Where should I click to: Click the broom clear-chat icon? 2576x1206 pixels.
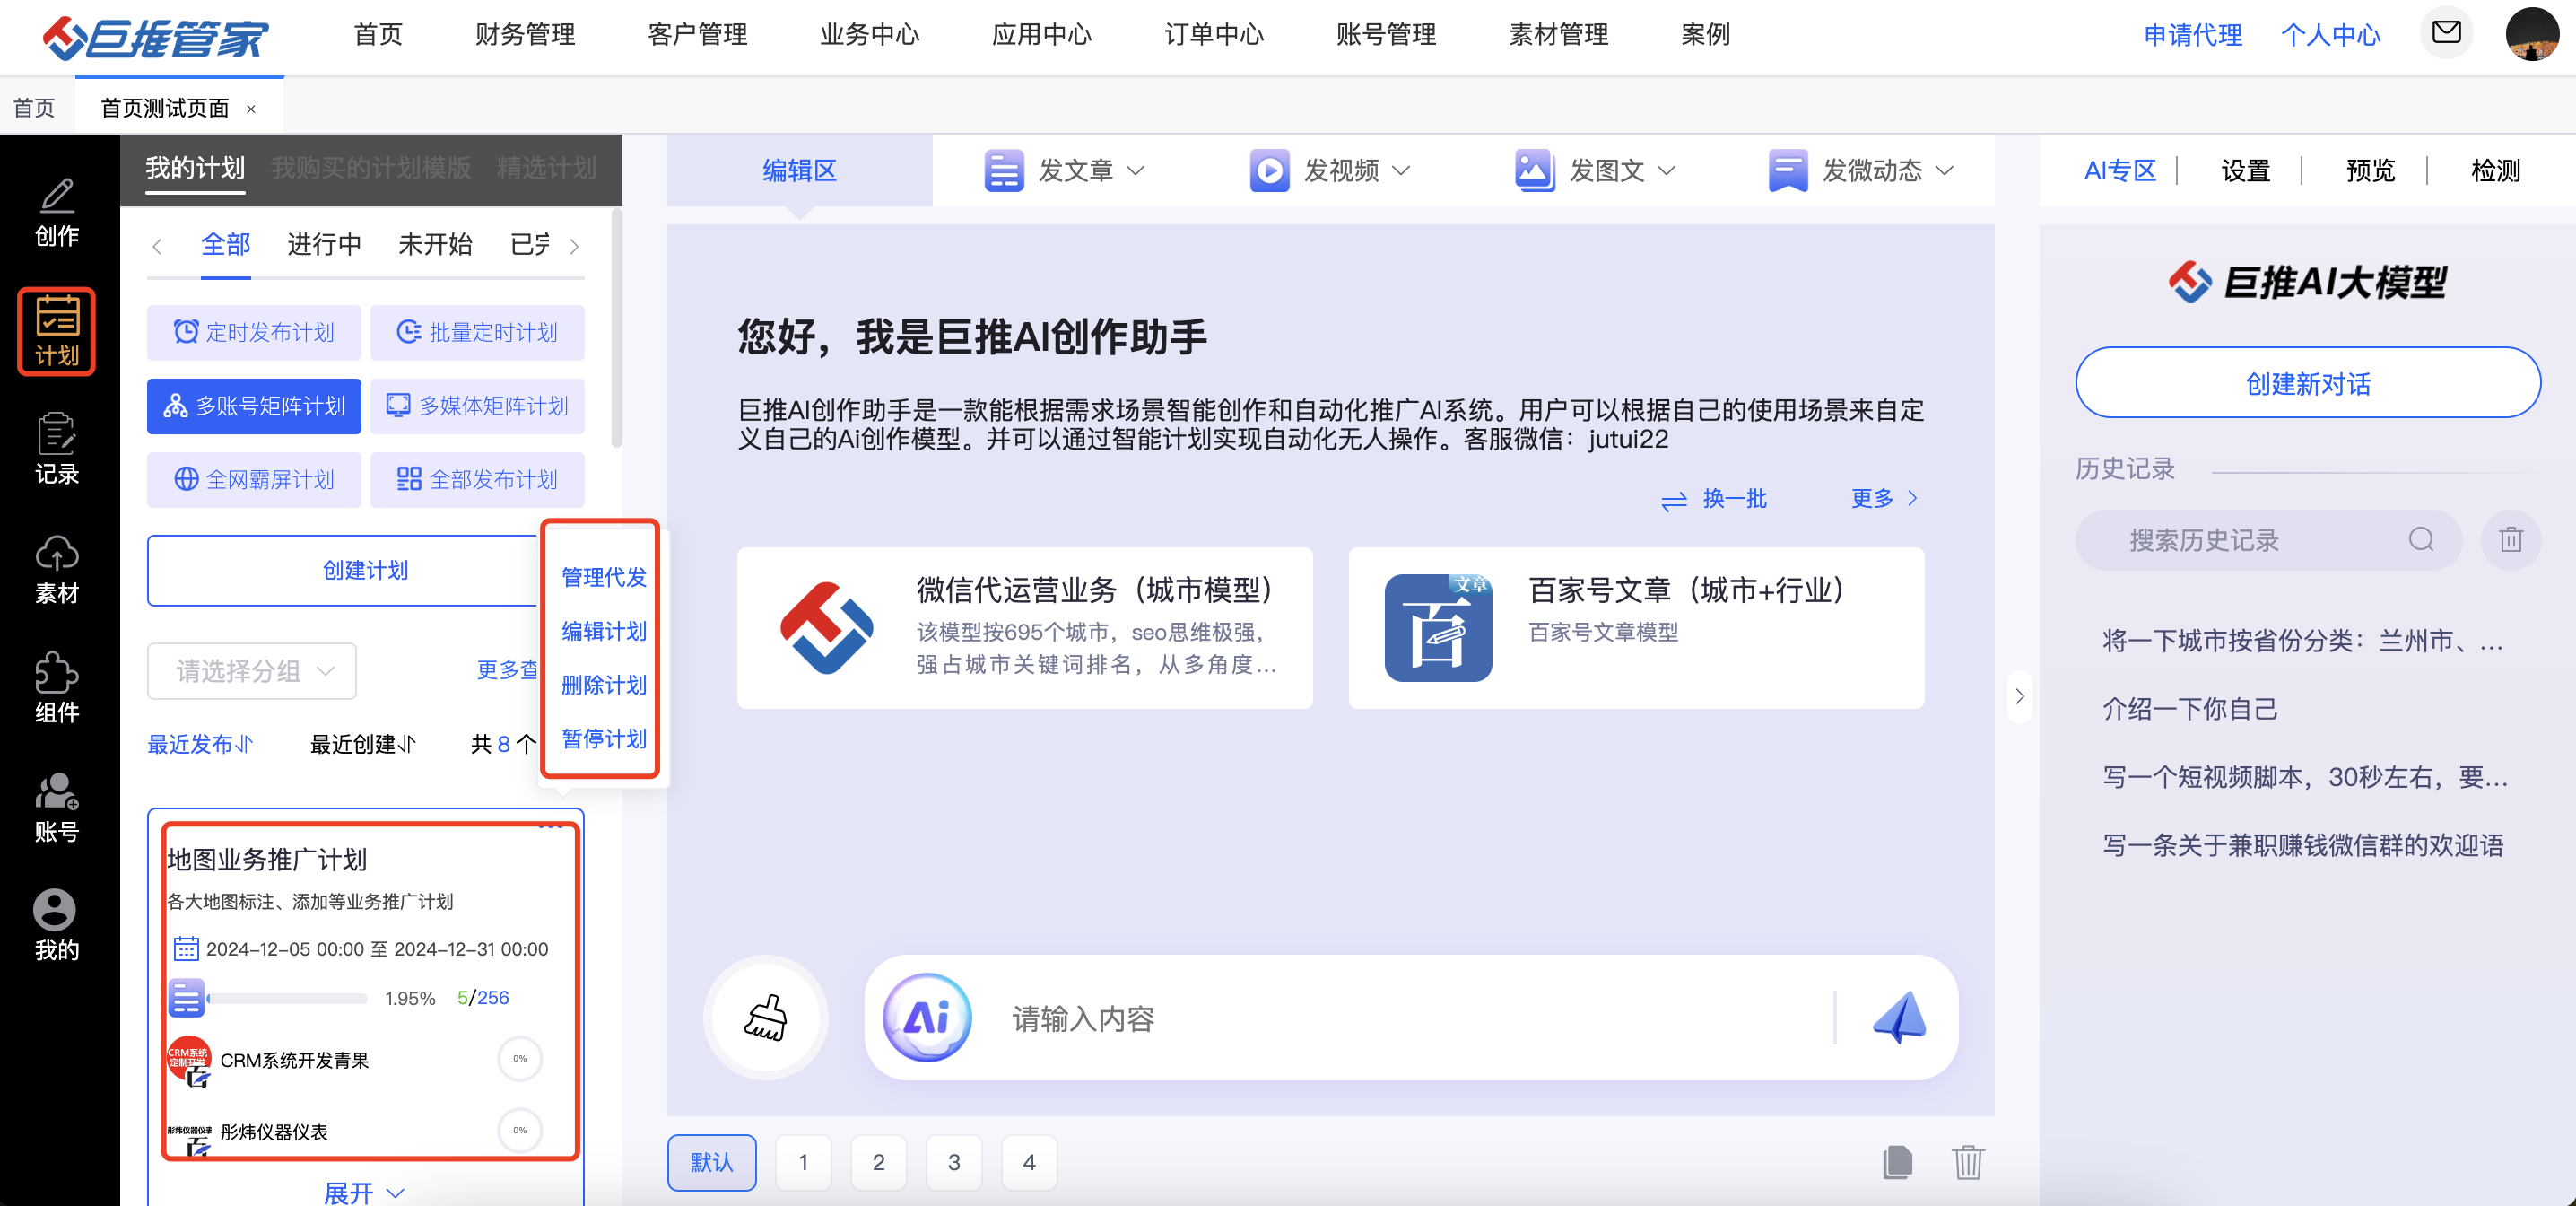[766, 1018]
